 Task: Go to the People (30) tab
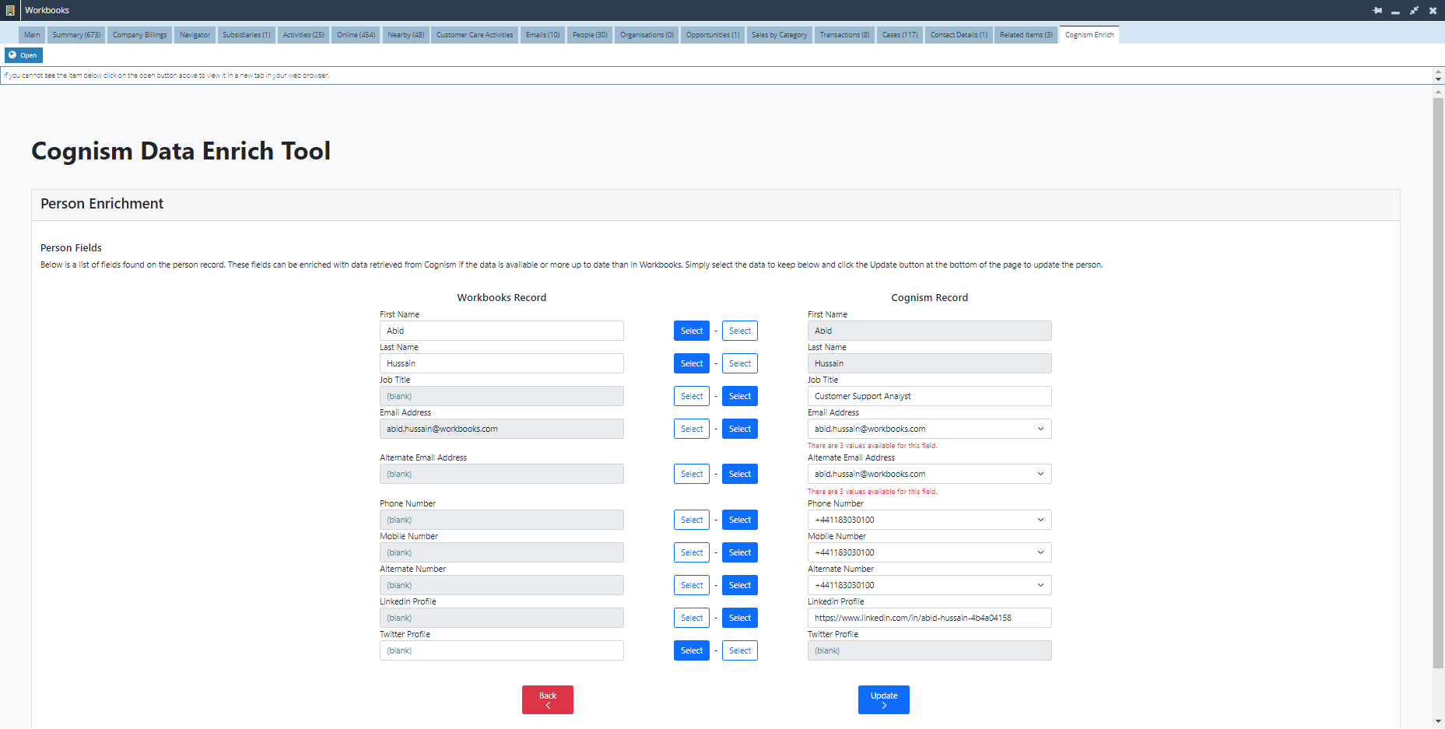pyautogui.click(x=590, y=35)
